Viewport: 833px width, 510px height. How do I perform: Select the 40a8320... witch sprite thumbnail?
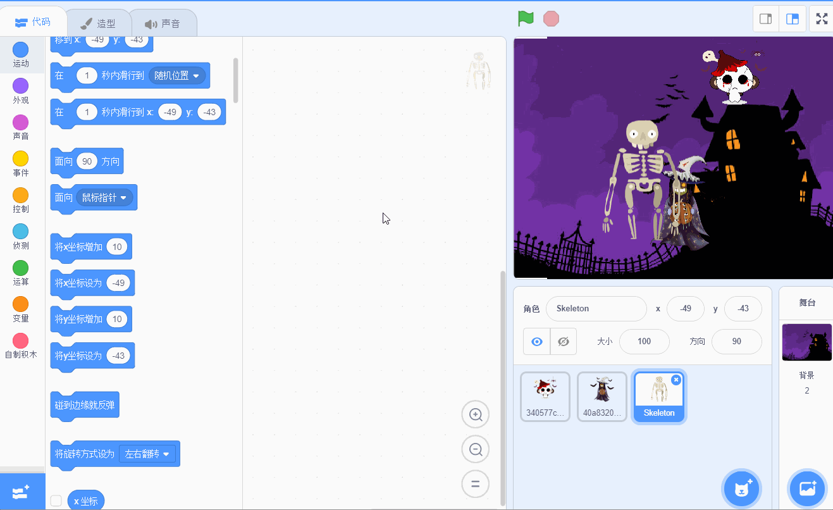click(602, 397)
